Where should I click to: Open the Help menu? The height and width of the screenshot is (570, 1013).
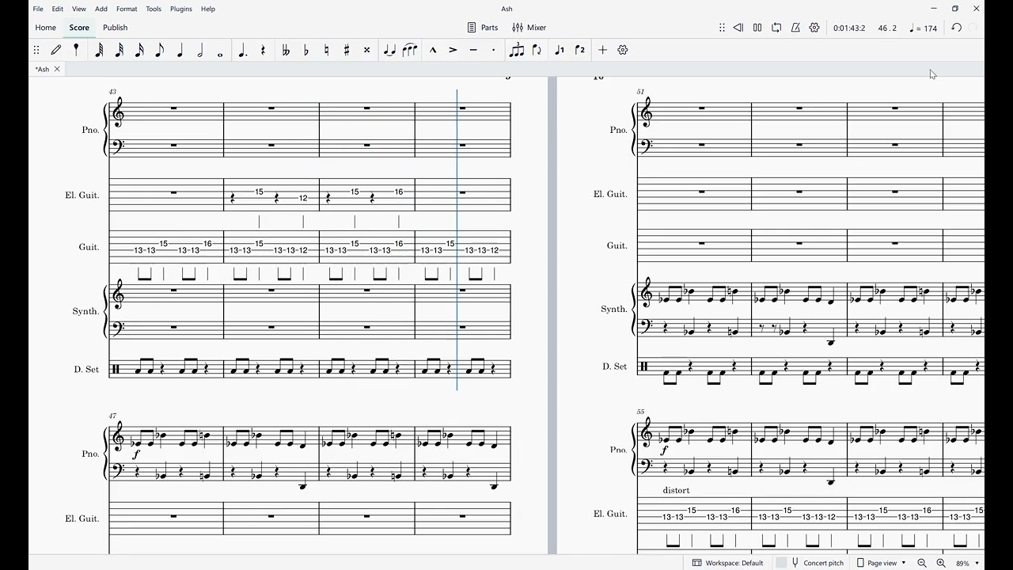click(208, 9)
